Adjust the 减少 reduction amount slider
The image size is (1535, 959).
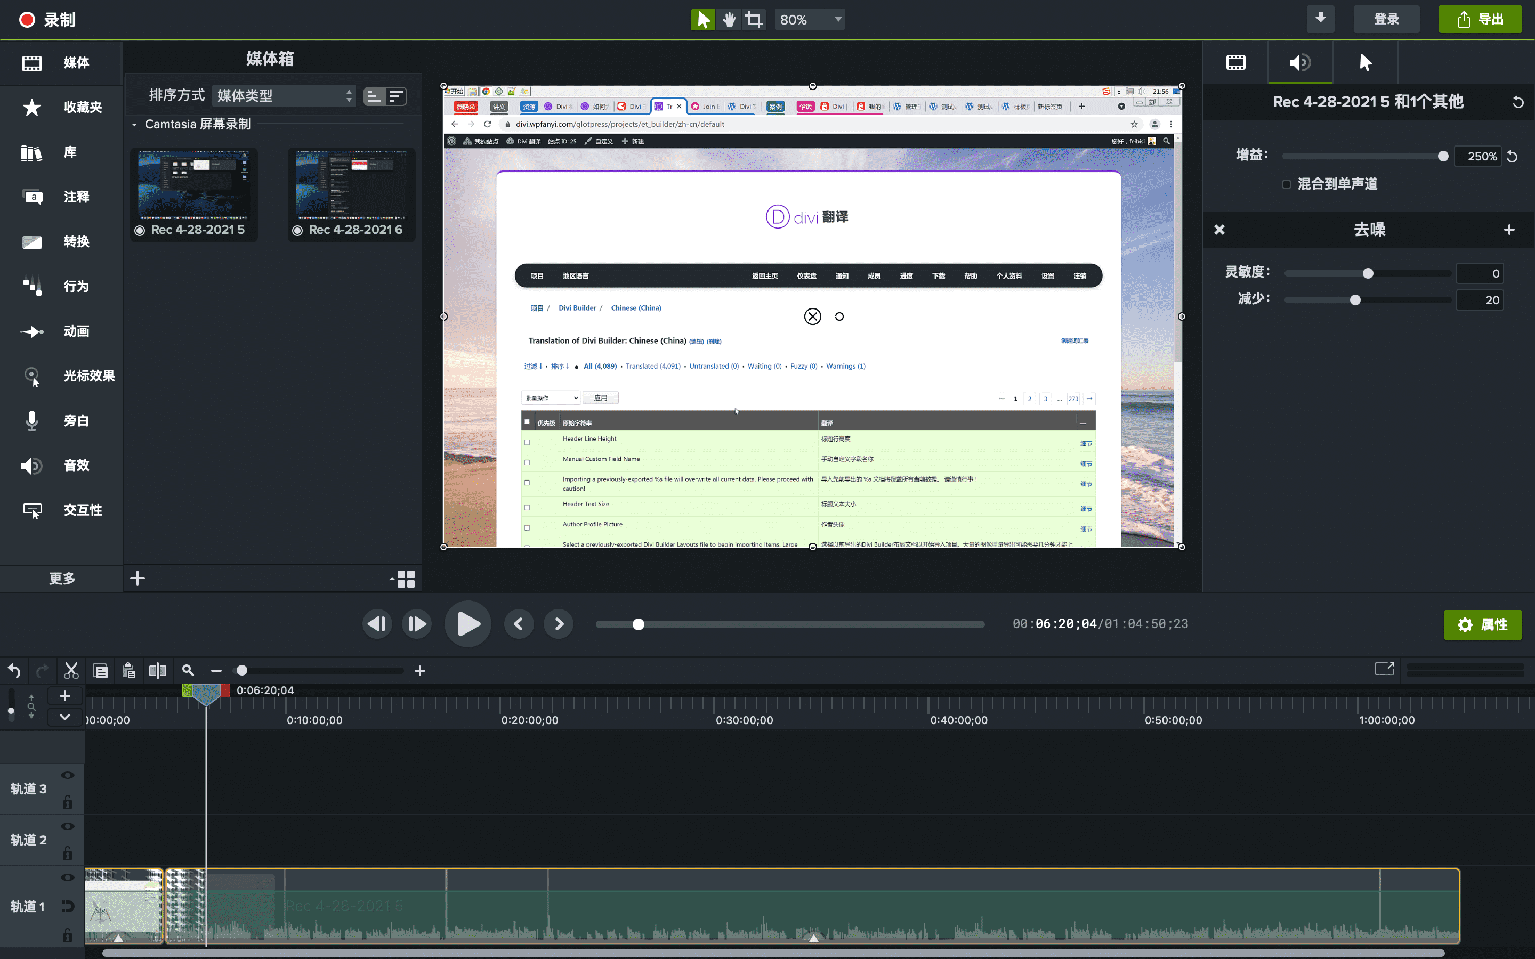1355,300
